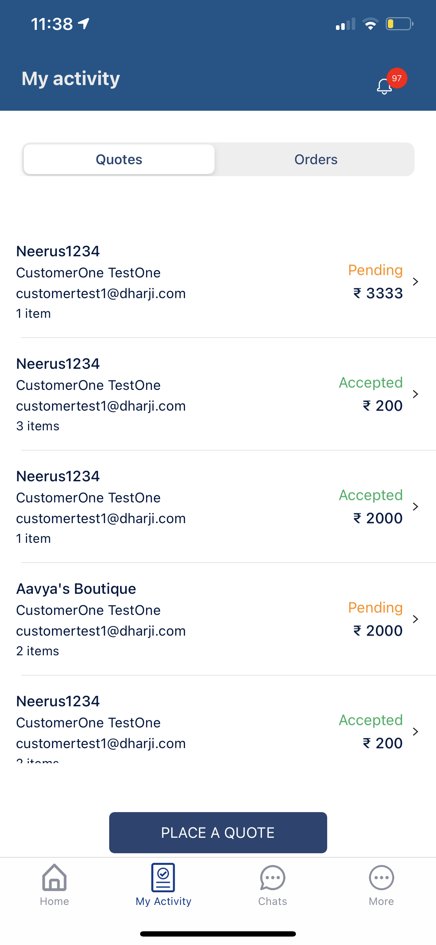Open the notifications bell icon
Image resolution: width=436 pixels, height=945 pixels.
coord(384,86)
